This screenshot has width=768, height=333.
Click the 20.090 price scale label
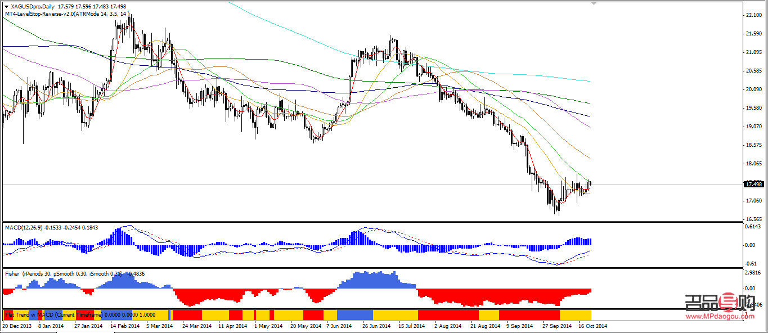click(753, 89)
